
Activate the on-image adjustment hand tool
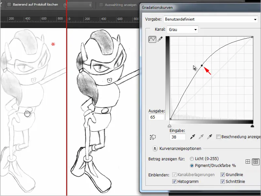[x=153, y=137]
